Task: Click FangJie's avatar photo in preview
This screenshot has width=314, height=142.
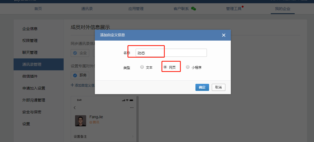Action: (80, 121)
